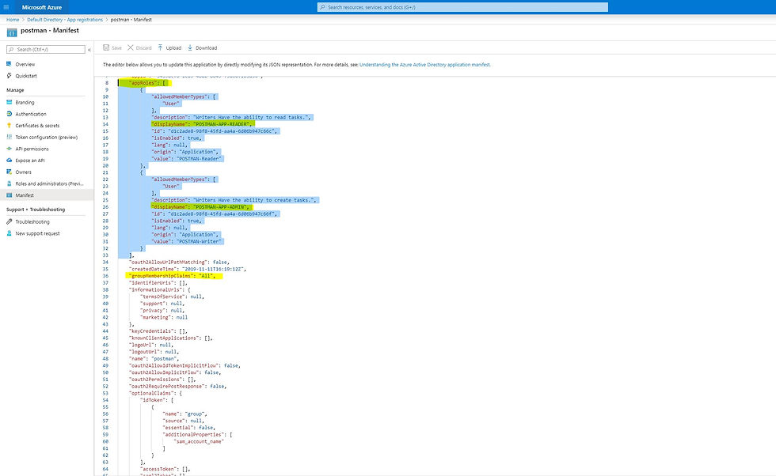Click the Overview icon in sidebar
This screenshot has height=476, width=776.
tap(9, 64)
